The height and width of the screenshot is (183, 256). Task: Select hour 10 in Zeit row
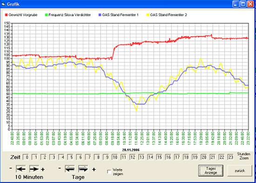(115, 157)
